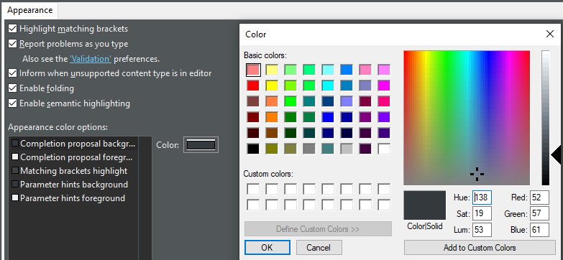Select the olive basic color swatch
The width and height of the screenshot is (563, 260).
(272, 149)
